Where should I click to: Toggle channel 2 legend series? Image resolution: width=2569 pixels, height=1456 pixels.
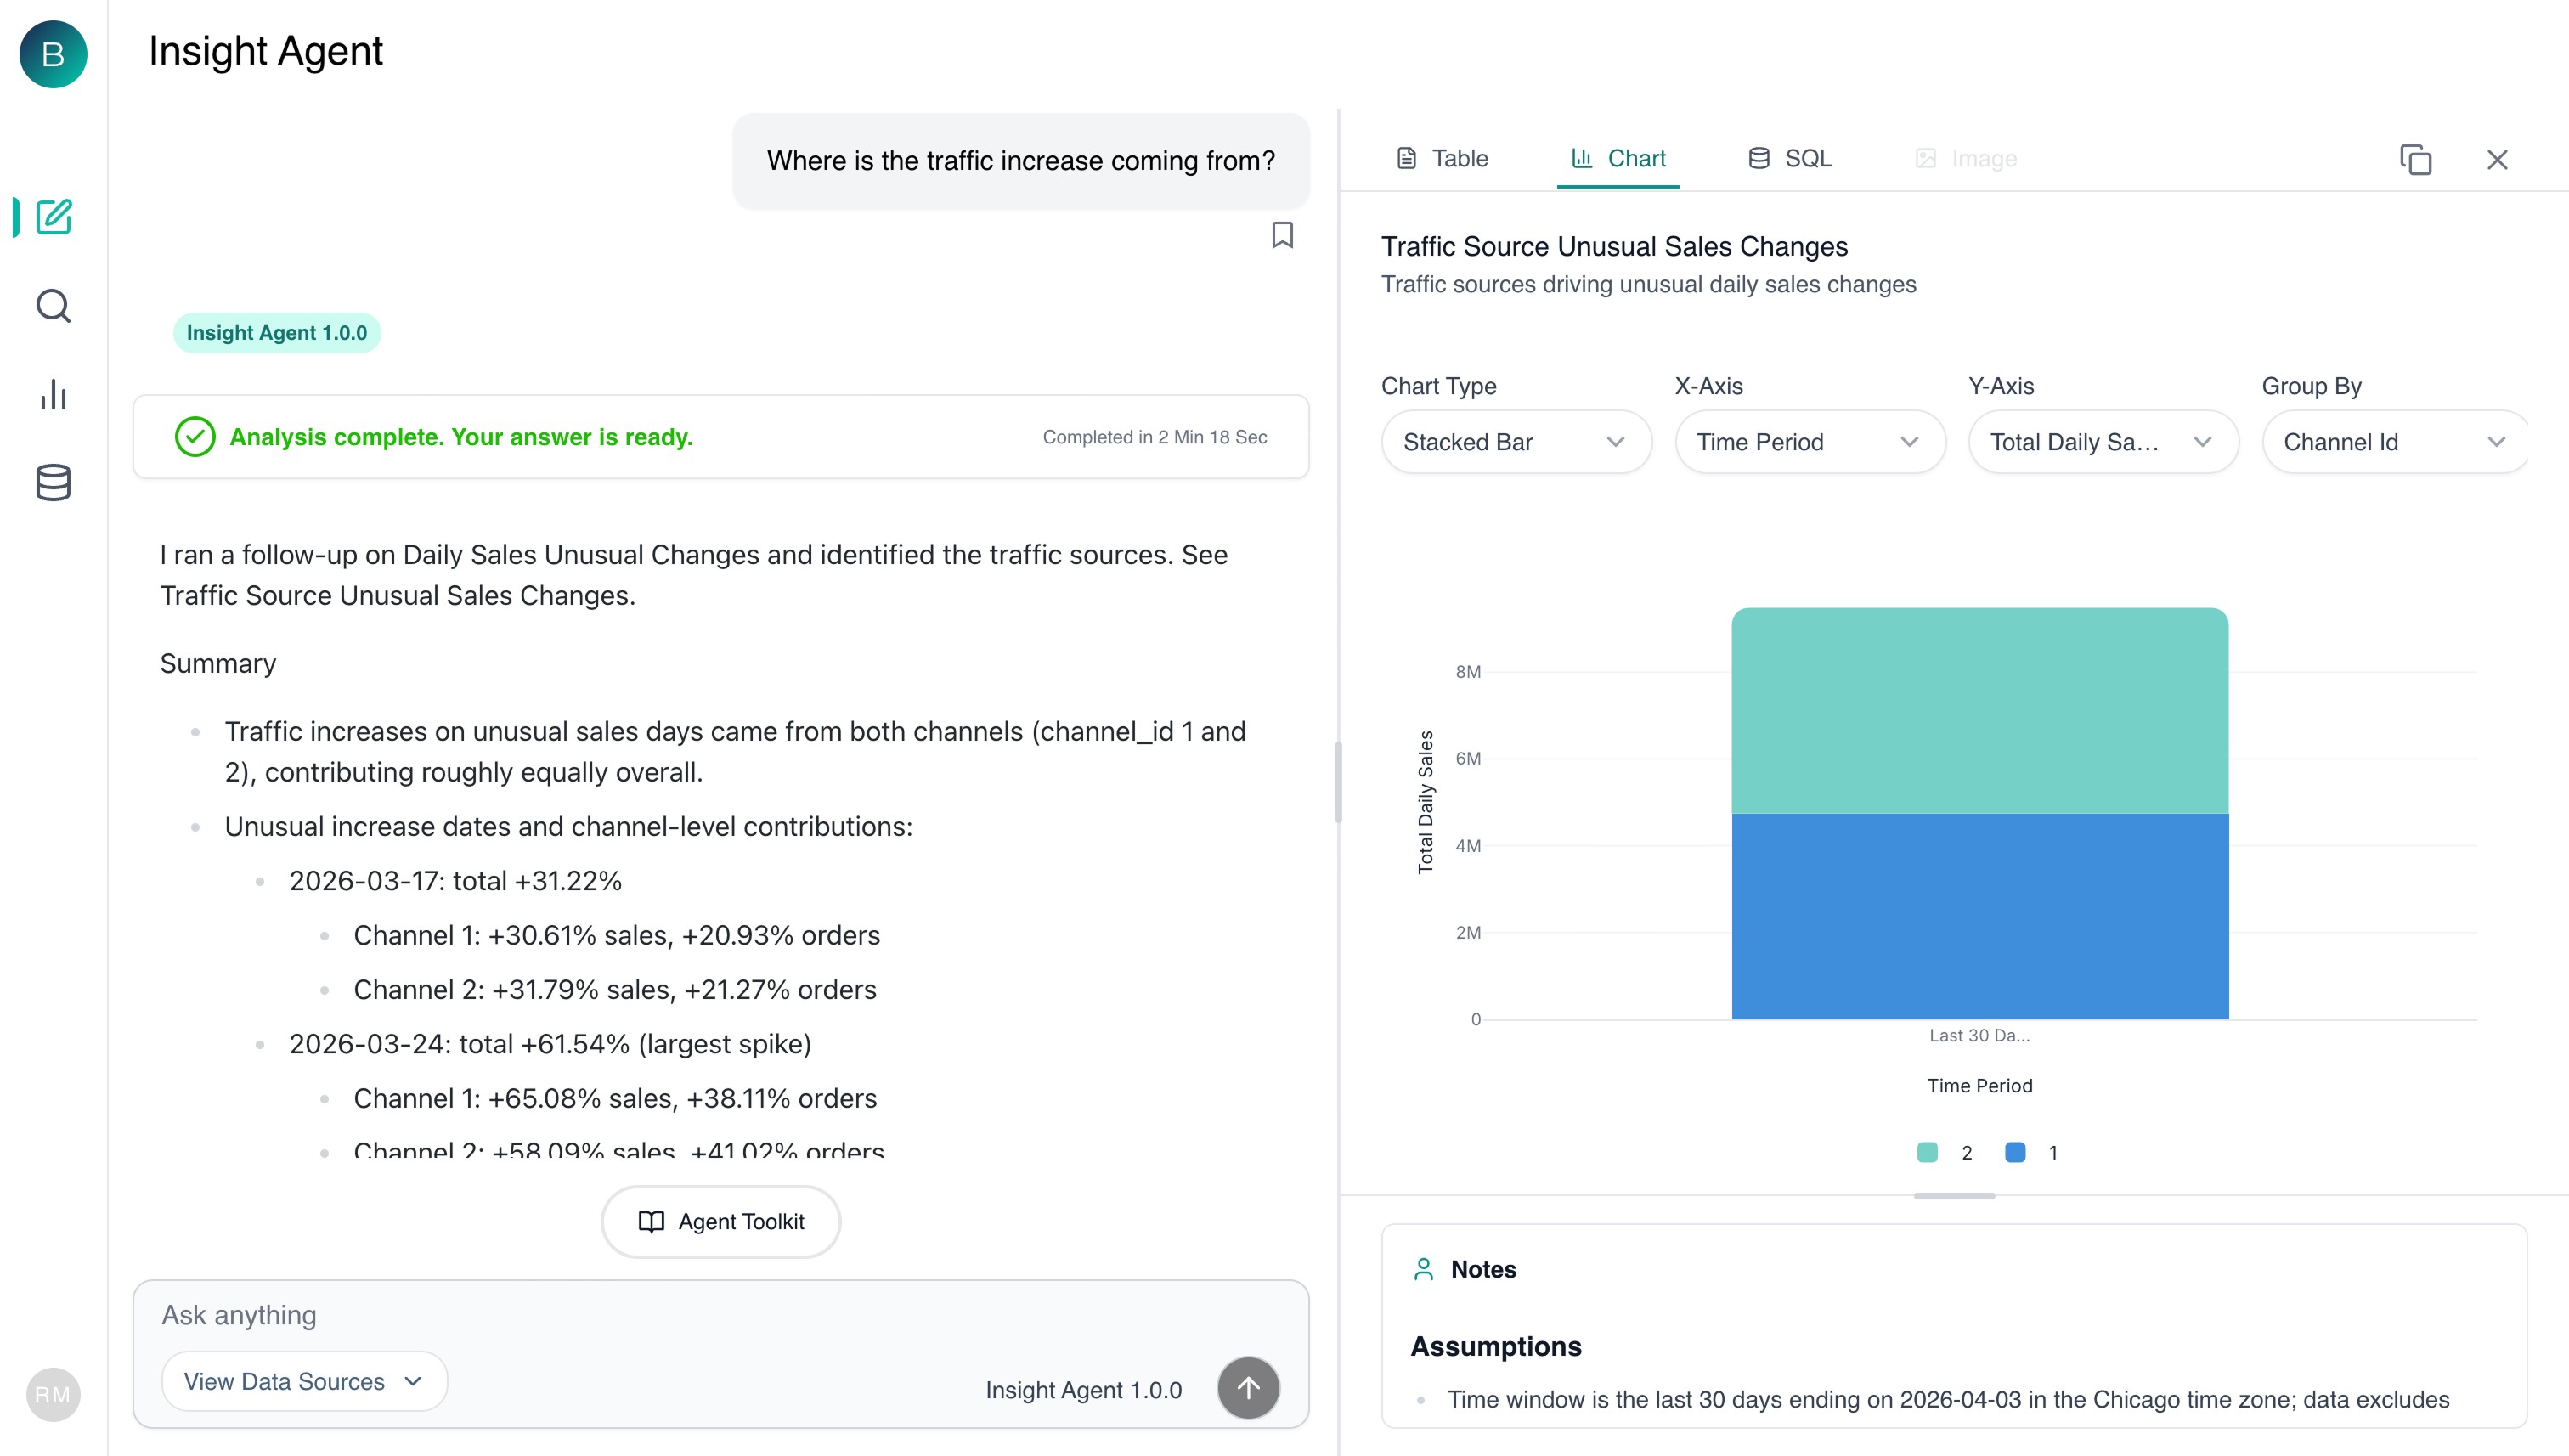pyautogui.click(x=1945, y=1153)
